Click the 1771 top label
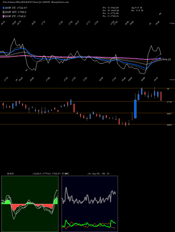The width and height of the screenshot is (175, 232). [88, 23]
